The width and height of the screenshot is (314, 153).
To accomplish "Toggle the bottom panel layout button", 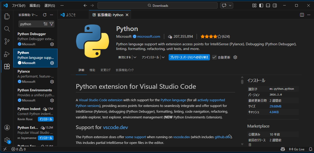I will tap(268, 5).
